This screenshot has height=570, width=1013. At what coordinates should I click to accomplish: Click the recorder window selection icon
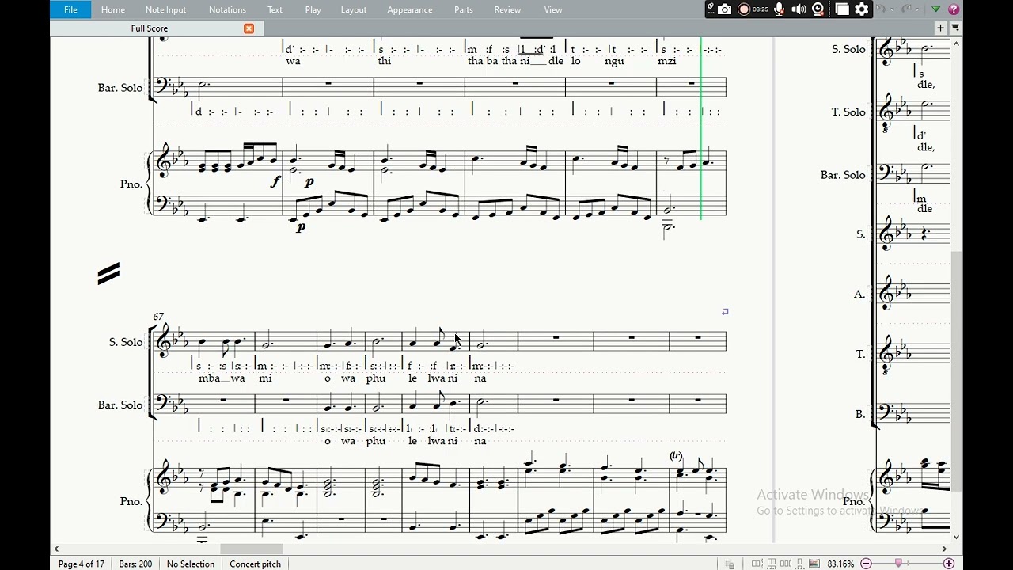(x=842, y=9)
